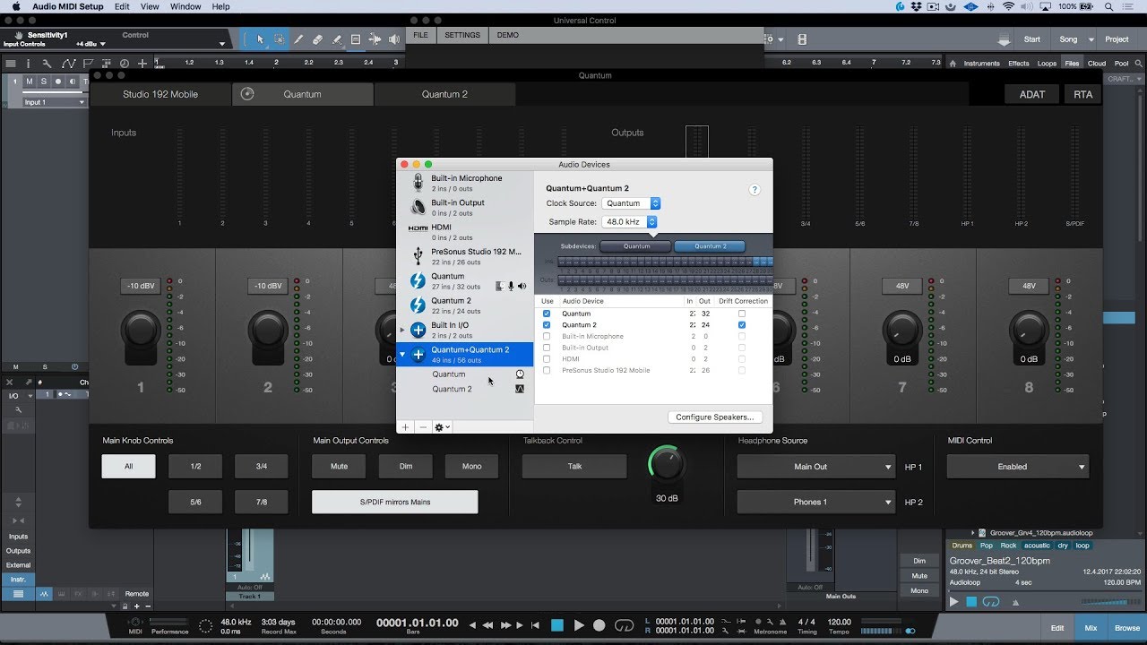Open the wrench options icon above tracks
The height and width of the screenshot is (645, 1147).
47,64
